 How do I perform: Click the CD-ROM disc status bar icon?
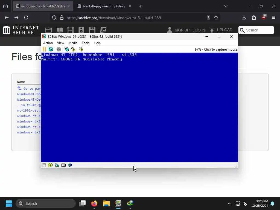pyautogui.click(x=50, y=165)
